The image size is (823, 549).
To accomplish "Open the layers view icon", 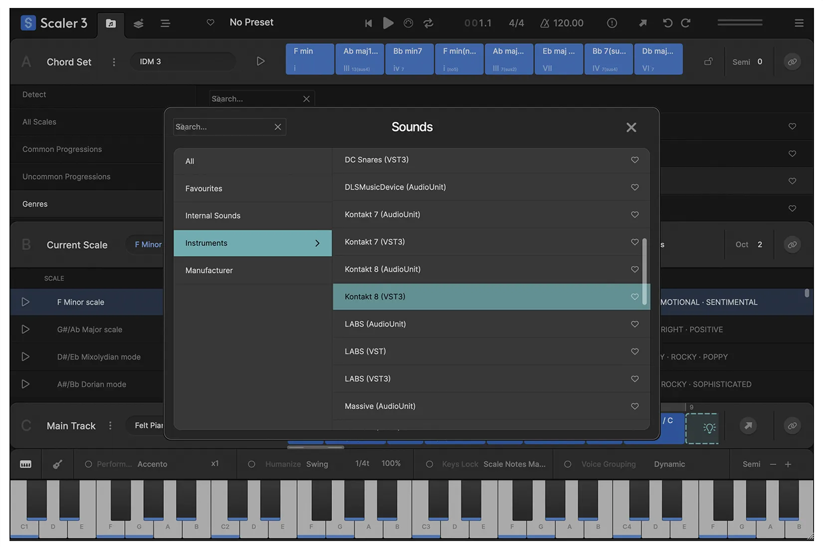I will (139, 23).
